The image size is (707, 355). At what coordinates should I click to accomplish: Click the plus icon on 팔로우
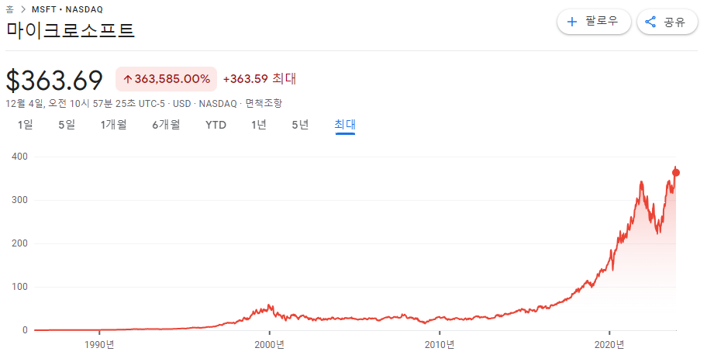[x=572, y=22]
